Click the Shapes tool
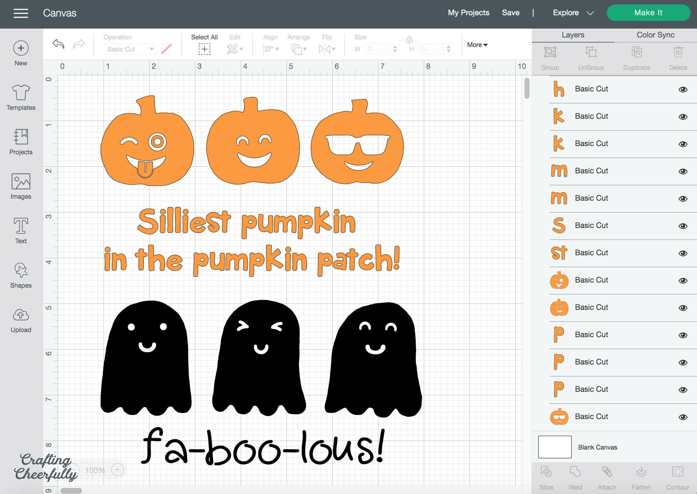Screen dimensions: 697x494 click(x=20, y=275)
